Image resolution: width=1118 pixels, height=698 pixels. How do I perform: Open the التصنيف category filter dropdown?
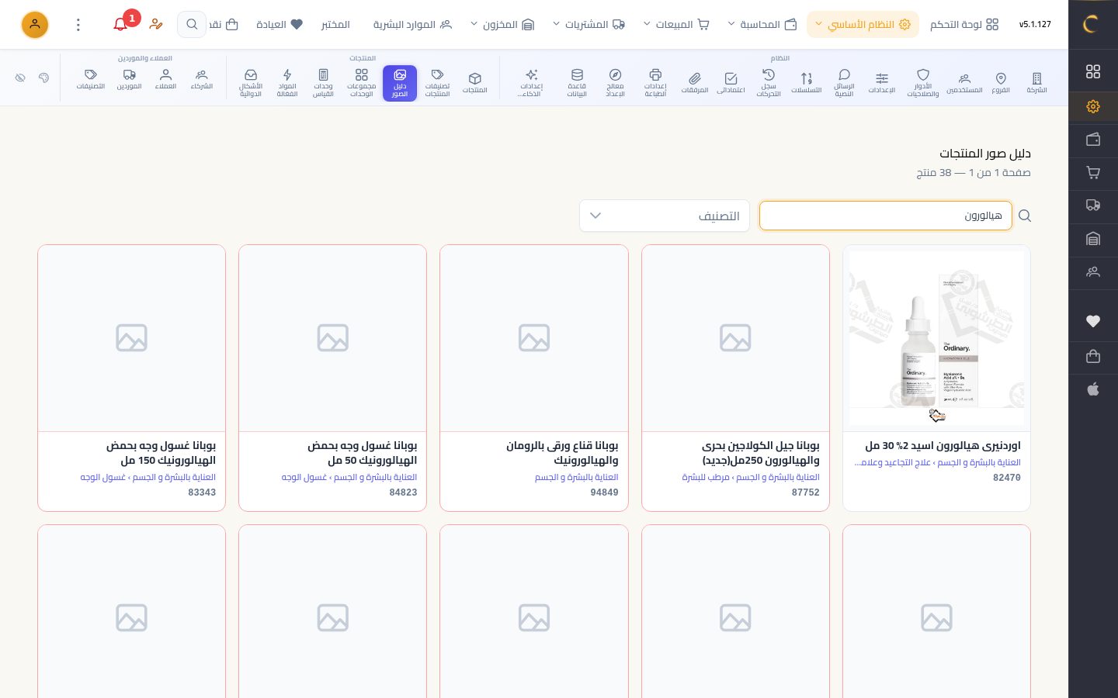(665, 216)
